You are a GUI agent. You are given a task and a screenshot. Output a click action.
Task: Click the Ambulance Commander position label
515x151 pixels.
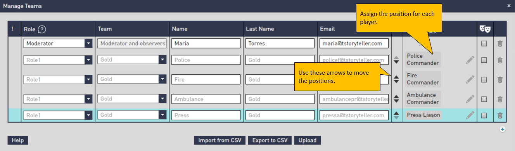click(423, 98)
